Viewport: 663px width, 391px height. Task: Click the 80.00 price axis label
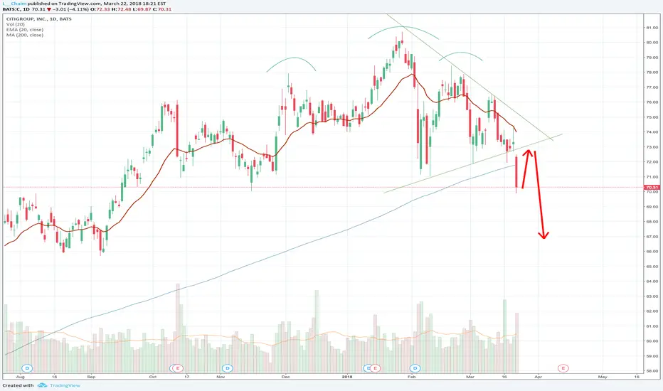click(x=652, y=42)
